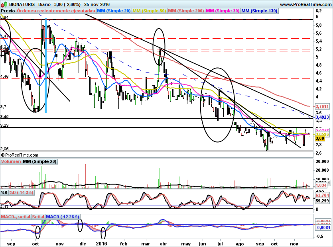Toggle the MM (Simple 20) price average label
This screenshot has height=247, width=333.
[114, 11]
